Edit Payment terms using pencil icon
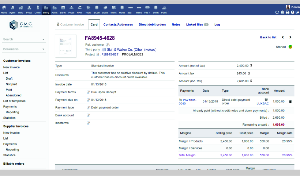Viewport: 300px width, 176px height. [x=88, y=92]
